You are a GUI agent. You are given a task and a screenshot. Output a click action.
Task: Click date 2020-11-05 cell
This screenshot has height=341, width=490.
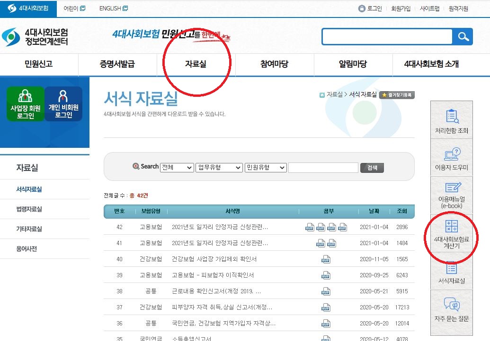click(374, 259)
